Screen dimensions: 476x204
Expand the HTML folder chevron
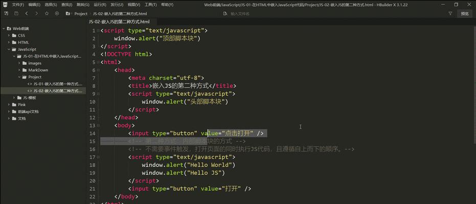point(9,42)
